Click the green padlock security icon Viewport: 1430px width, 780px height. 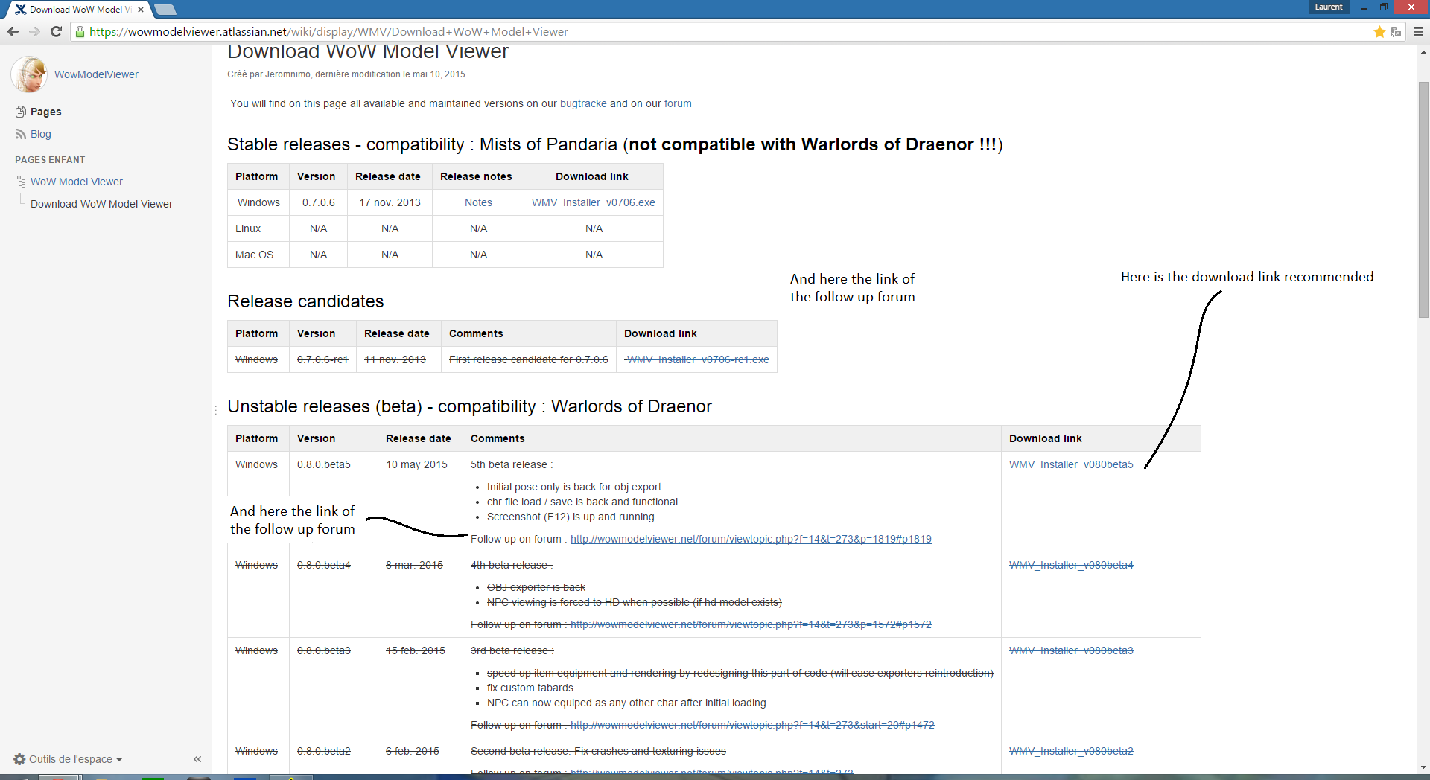[80, 31]
